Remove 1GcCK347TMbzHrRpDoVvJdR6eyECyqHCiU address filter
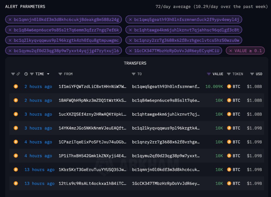271x197 pixels. pyautogui.click(x=131, y=51)
